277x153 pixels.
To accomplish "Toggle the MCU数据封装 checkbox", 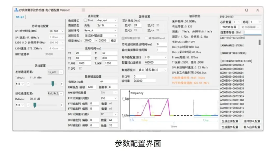I will [123, 38].
